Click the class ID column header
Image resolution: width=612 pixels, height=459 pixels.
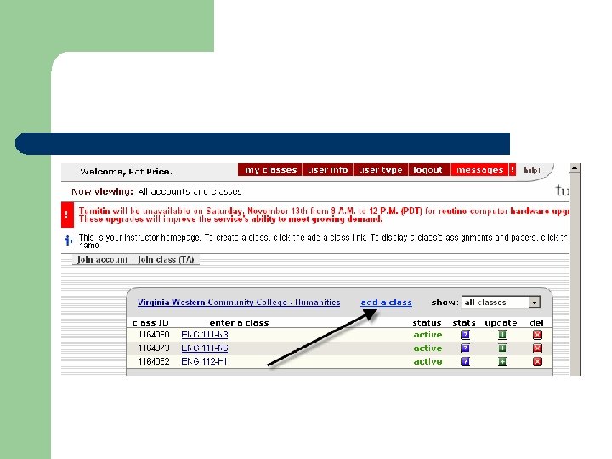150,323
